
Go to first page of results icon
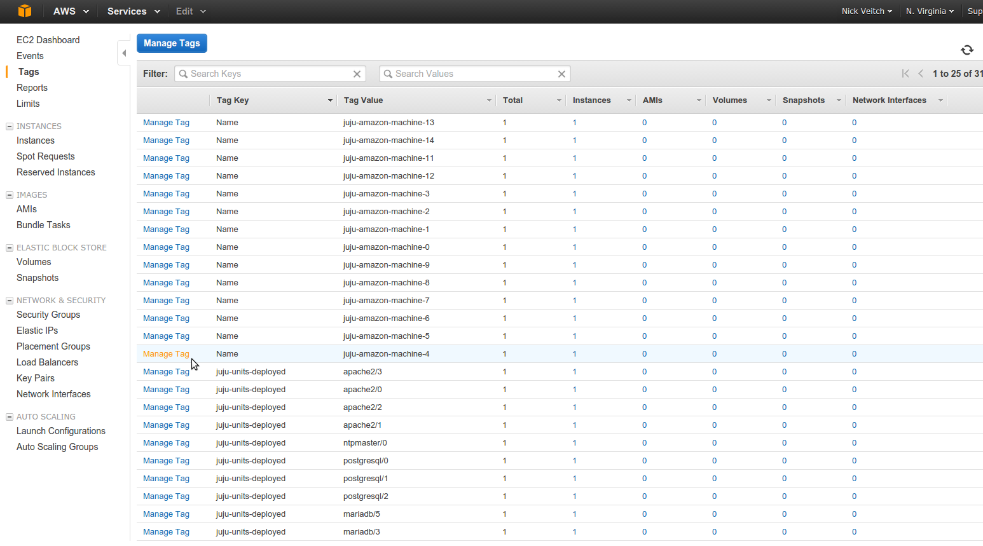905,74
